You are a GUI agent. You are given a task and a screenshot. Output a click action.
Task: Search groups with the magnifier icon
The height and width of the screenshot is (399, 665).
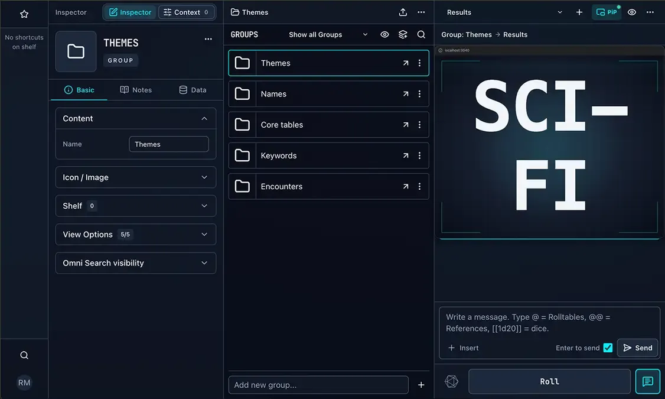pyautogui.click(x=421, y=34)
